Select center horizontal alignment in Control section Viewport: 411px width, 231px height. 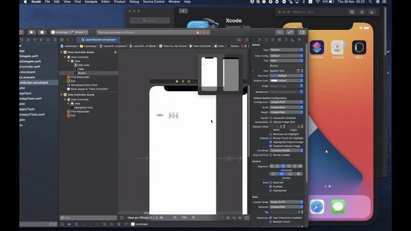[283, 166]
